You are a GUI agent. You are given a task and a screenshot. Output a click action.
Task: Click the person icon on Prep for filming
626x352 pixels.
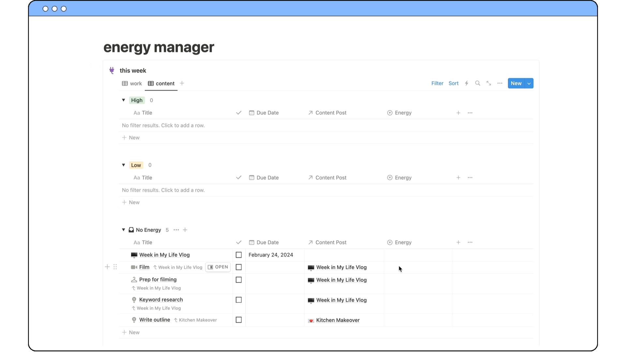coord(134,280)
